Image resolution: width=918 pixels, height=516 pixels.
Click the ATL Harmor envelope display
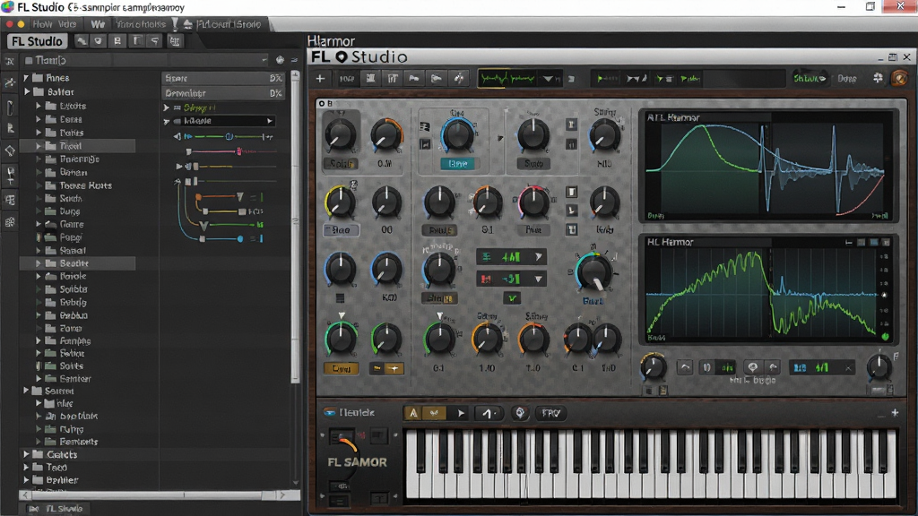coord(767,167)
